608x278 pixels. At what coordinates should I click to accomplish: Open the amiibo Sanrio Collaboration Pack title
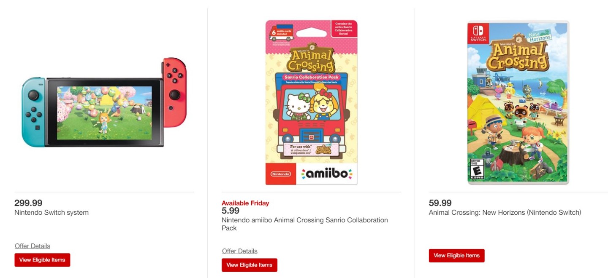[305, 224]
